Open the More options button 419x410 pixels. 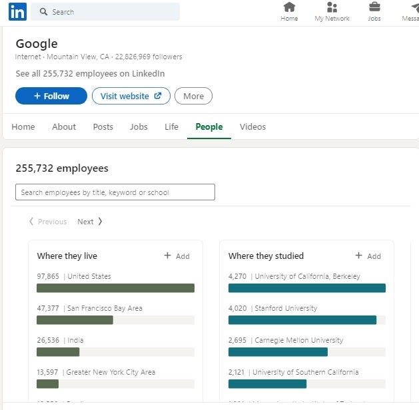(193, 96)
